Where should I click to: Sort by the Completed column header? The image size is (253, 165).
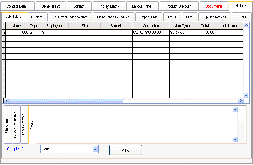[x=151, y=26]
